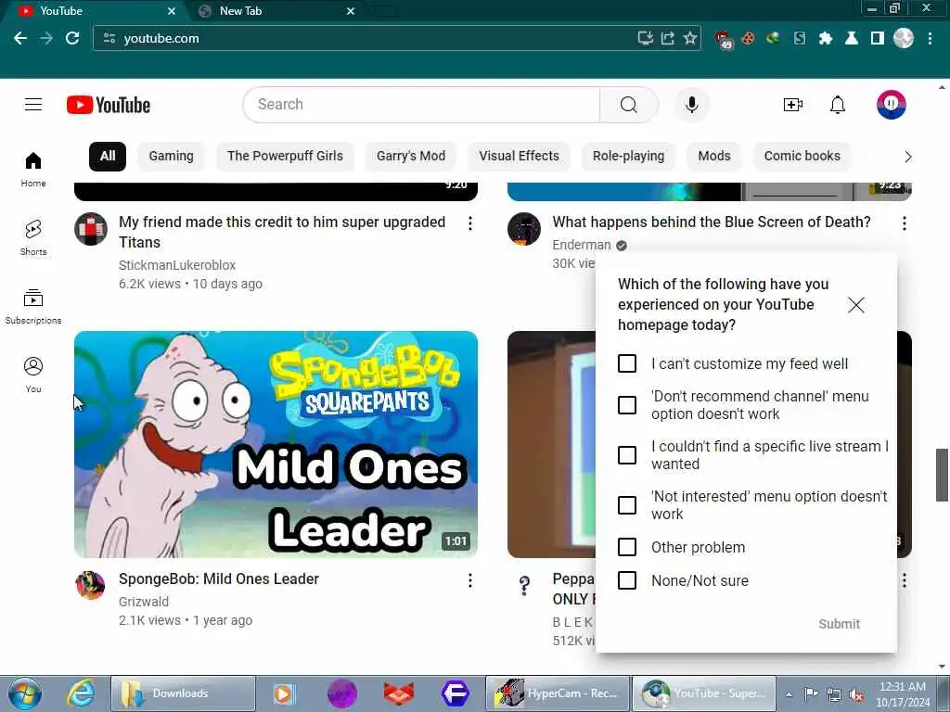Open Shorts in sidebar
This screenshot has height=712, width=950.
pyautogui.click(x=33, y=238)
